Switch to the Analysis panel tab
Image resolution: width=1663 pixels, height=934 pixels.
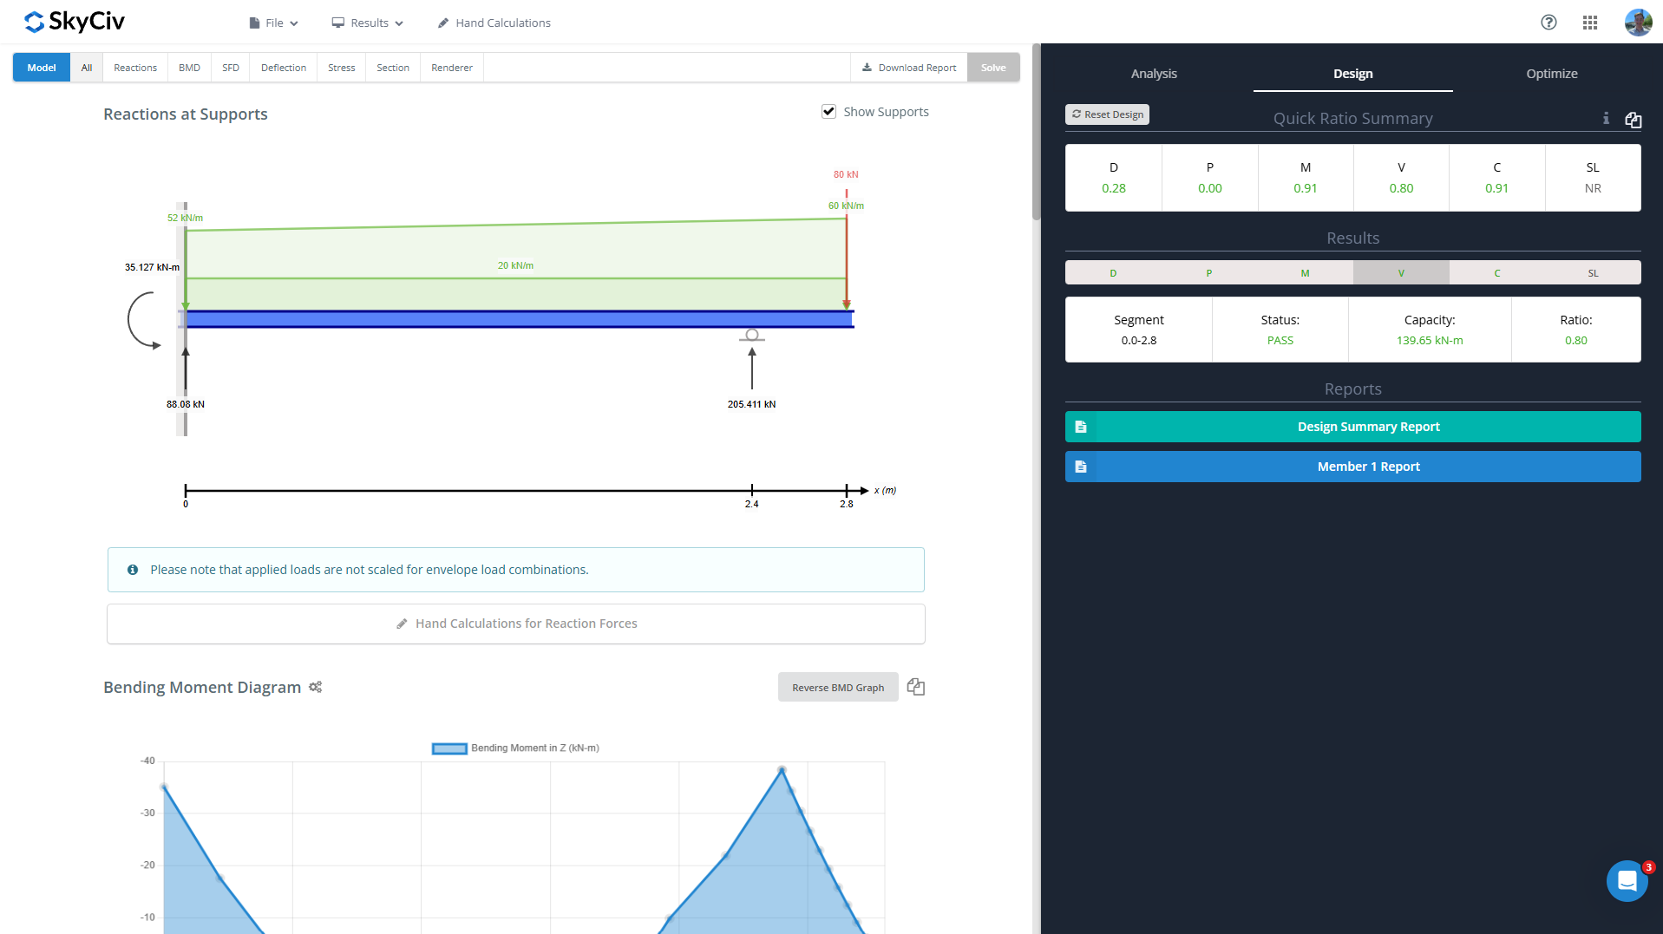point(1154,74)
